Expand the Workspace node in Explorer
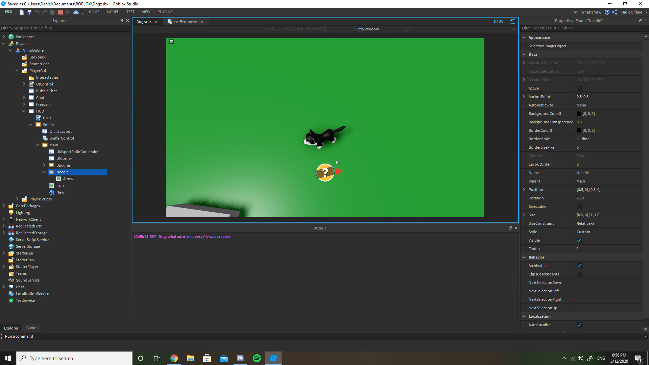 (x=3, y=36)
